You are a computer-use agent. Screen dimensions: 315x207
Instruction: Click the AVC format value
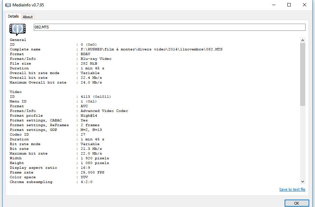(84, 106)
